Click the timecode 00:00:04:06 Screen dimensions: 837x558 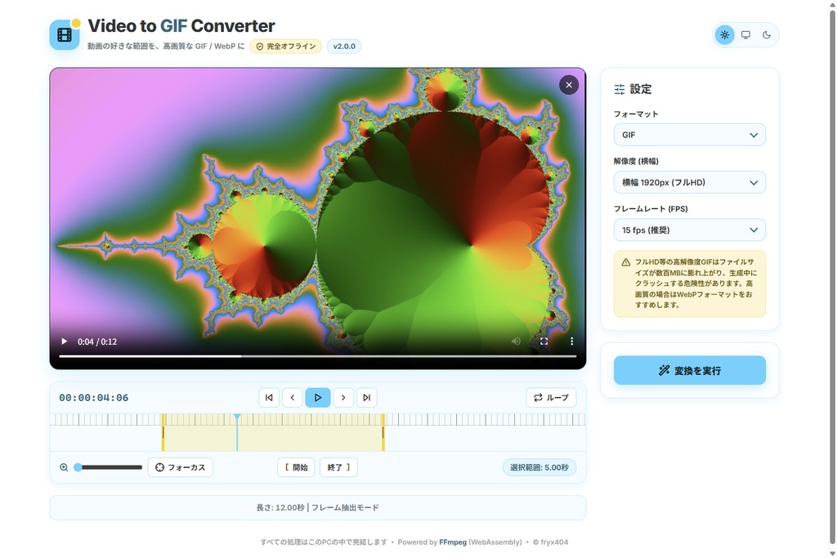click(x=94, y=398)
